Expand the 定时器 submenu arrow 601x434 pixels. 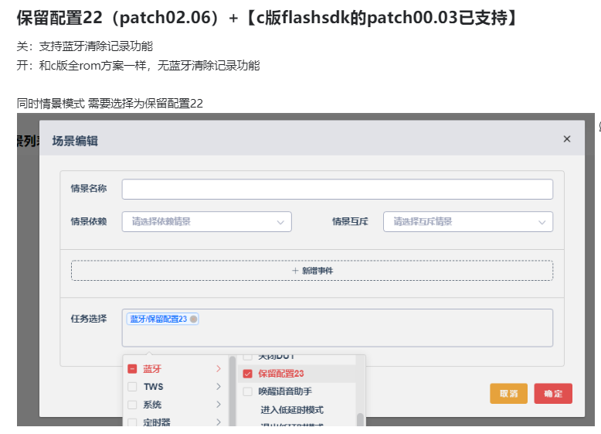coord(219,422)
